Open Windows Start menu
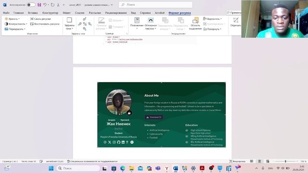Viewport: 308px width, 173px height. pyautogui.click(x=51, y=168)
